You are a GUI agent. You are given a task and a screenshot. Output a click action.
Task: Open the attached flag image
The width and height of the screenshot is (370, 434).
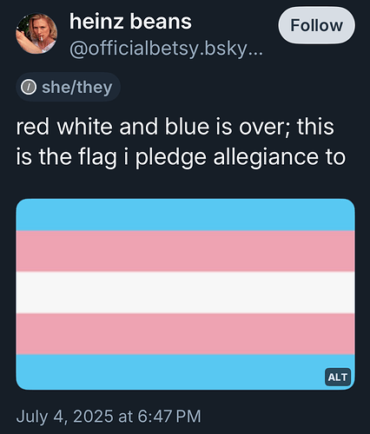[185, 294]
